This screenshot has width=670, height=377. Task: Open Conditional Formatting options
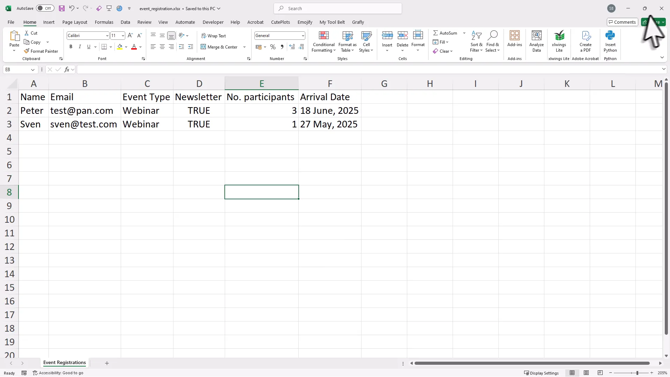point(323,41)
